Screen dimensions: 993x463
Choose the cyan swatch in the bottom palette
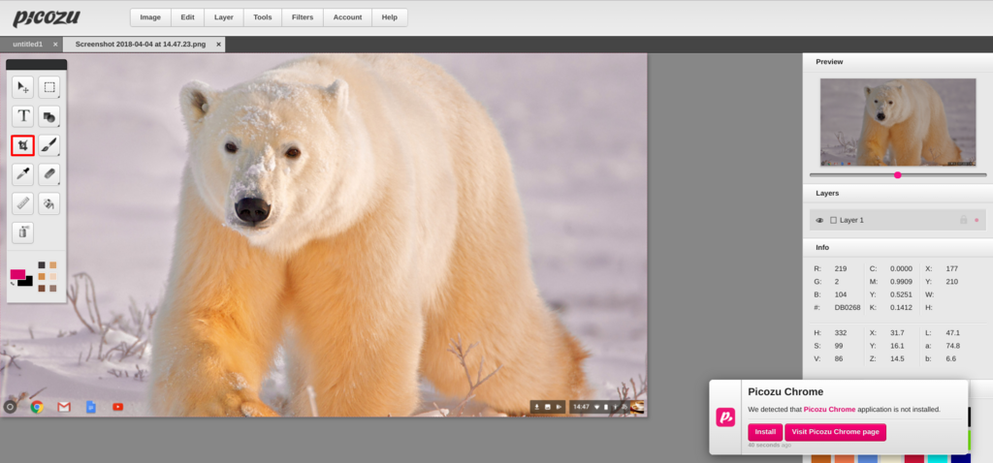938,458
